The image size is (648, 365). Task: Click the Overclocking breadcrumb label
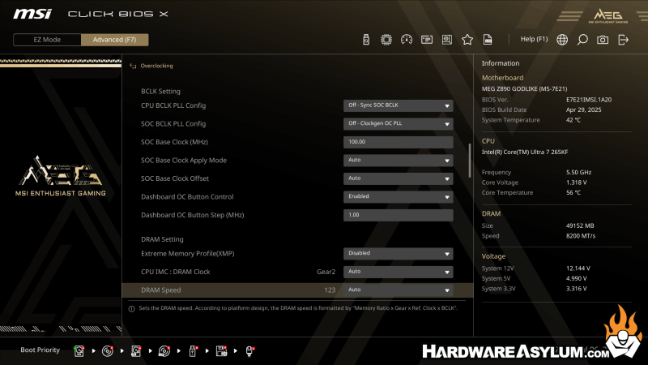coord(156,66)
